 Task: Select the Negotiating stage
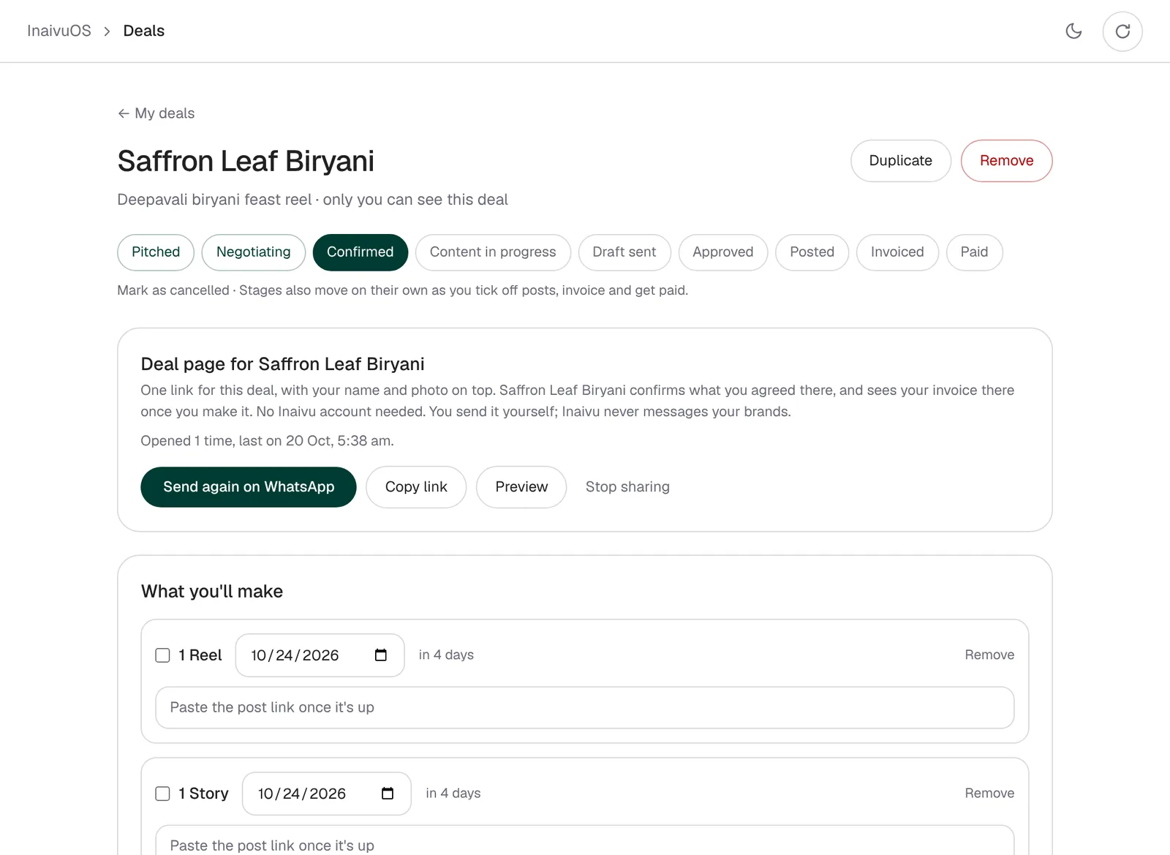[254, 252]
